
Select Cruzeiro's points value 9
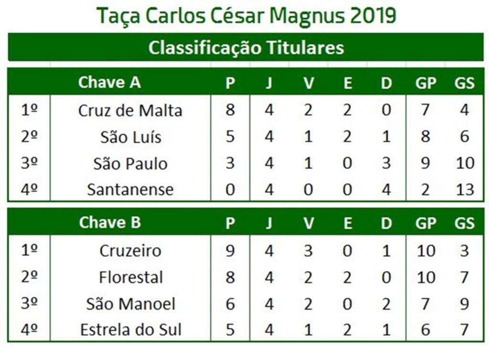click(230, 250)
